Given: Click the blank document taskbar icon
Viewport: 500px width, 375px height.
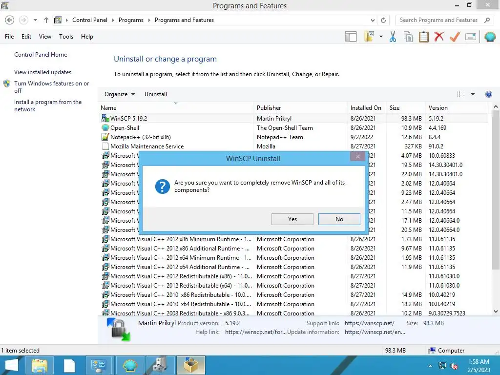Looking at the screenshot, I should (69, 365).
